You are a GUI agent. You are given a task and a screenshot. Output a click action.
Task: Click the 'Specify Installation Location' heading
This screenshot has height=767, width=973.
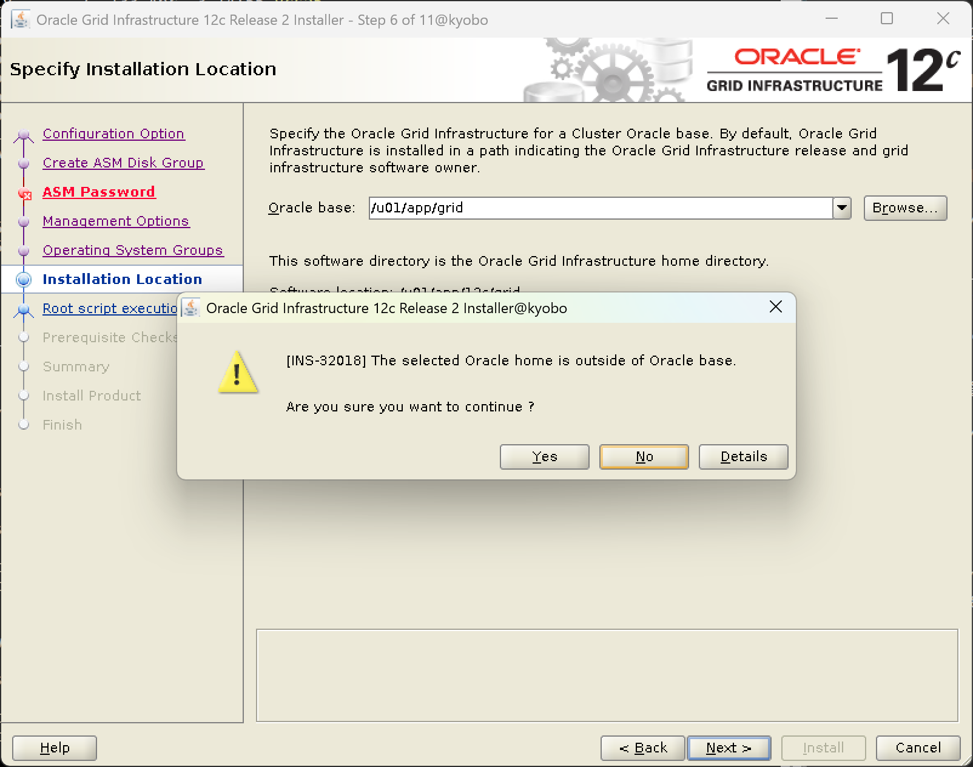(x=143, y=69)
